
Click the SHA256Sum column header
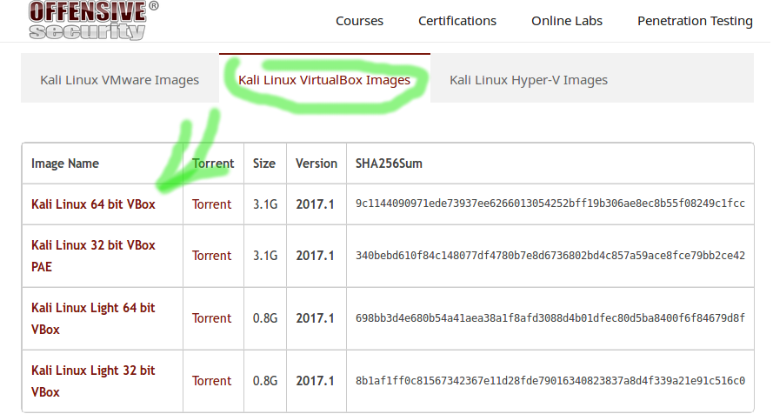pos(389,164)
